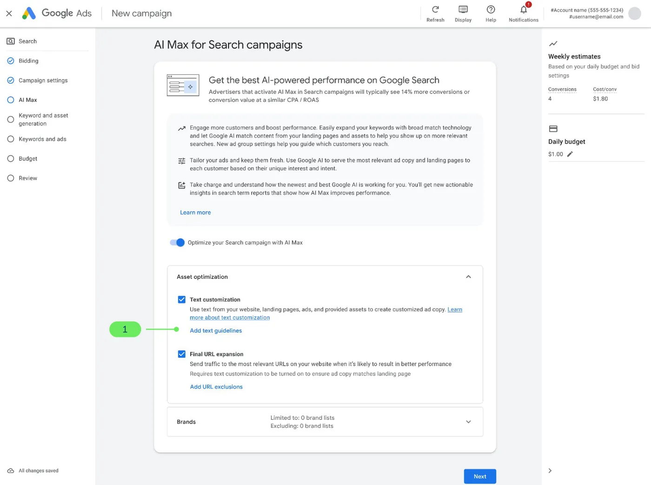Click the All changes saved cloud icon

(11, 471)
